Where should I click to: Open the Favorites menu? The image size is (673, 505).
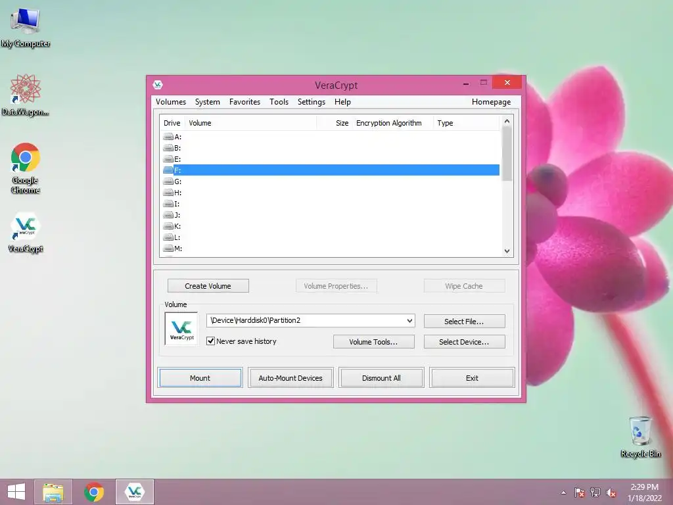coord(244,102)
